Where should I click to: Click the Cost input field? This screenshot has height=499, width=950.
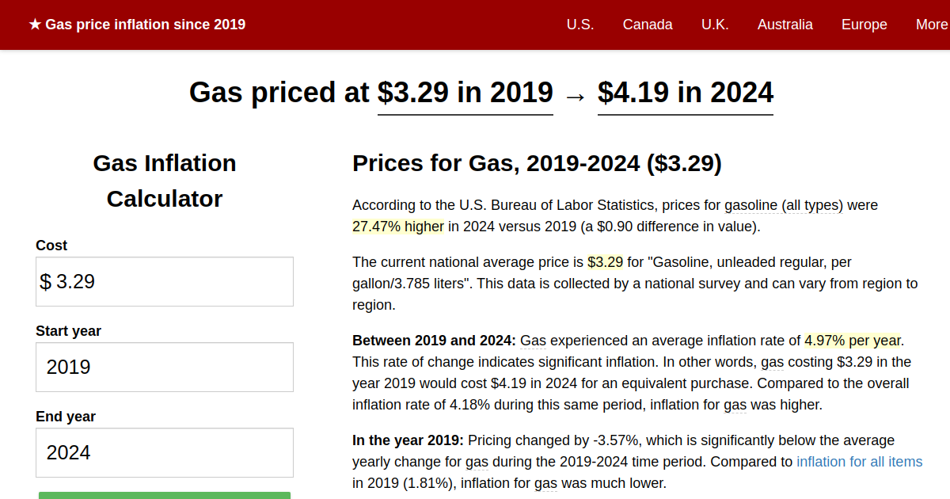click(x=164, y=281)
